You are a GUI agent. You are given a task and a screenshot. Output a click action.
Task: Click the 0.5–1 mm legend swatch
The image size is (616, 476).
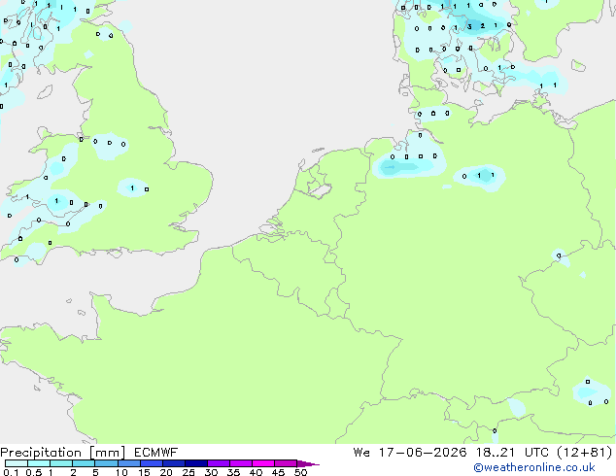pyautogui.click(x=39, y=463)
